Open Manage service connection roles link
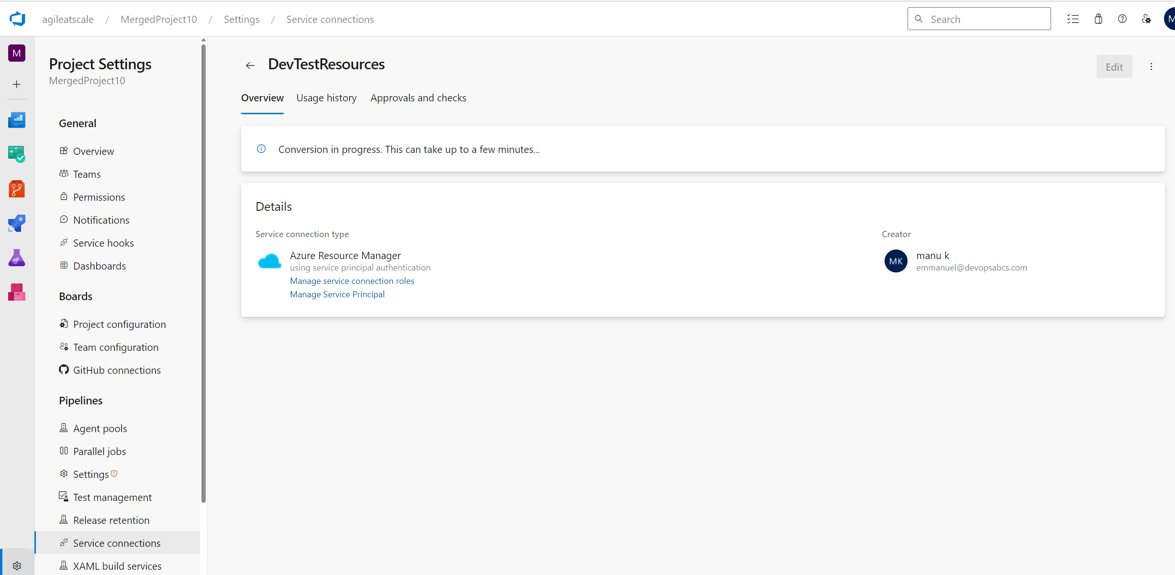The width and height of the screenshot is (1175, 575). (x=352, y=281)
